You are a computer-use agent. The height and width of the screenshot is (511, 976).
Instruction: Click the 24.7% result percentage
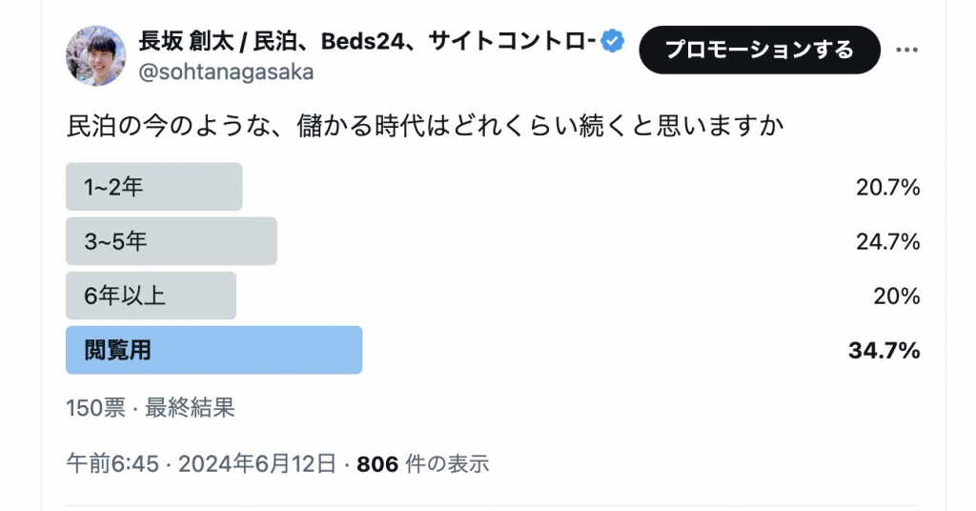[887, 242]
